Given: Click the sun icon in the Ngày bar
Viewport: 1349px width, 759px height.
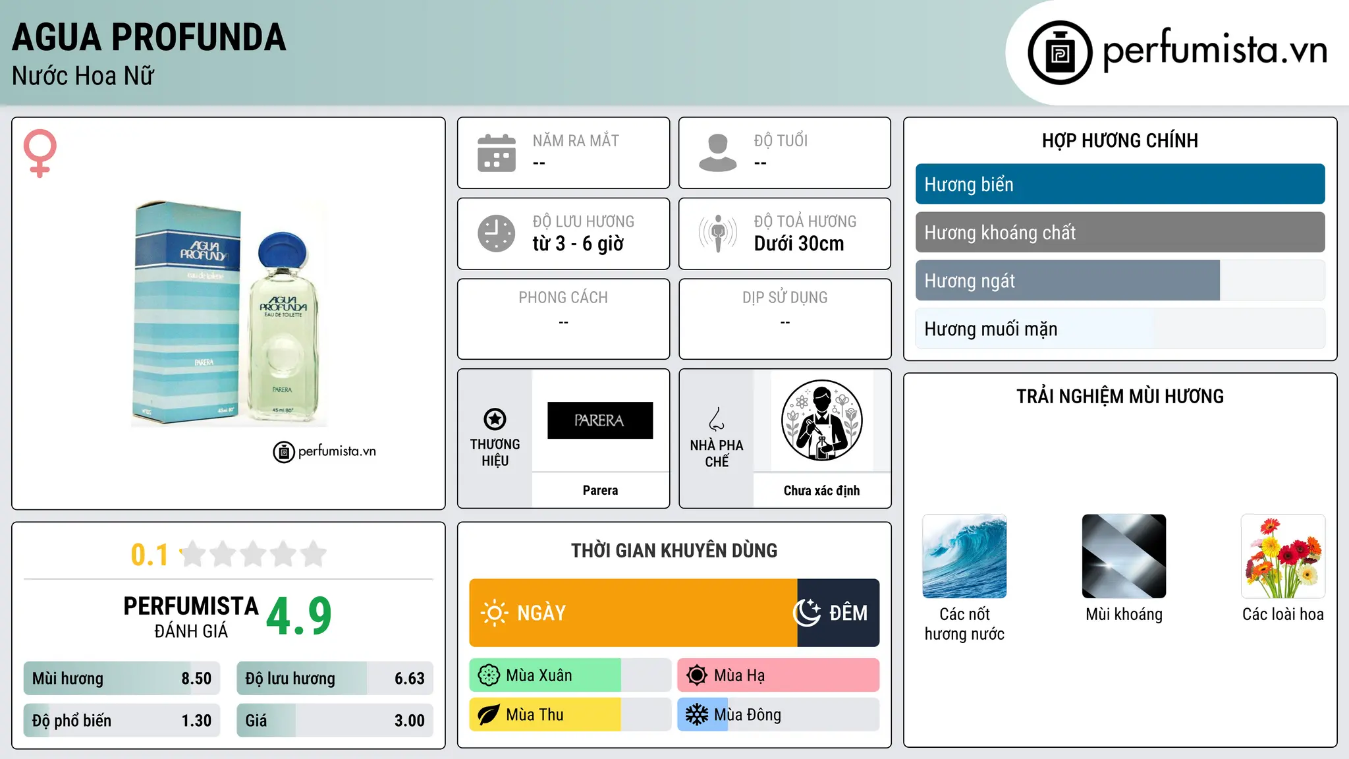Looking at the screenshot, I should coord(494,613).
